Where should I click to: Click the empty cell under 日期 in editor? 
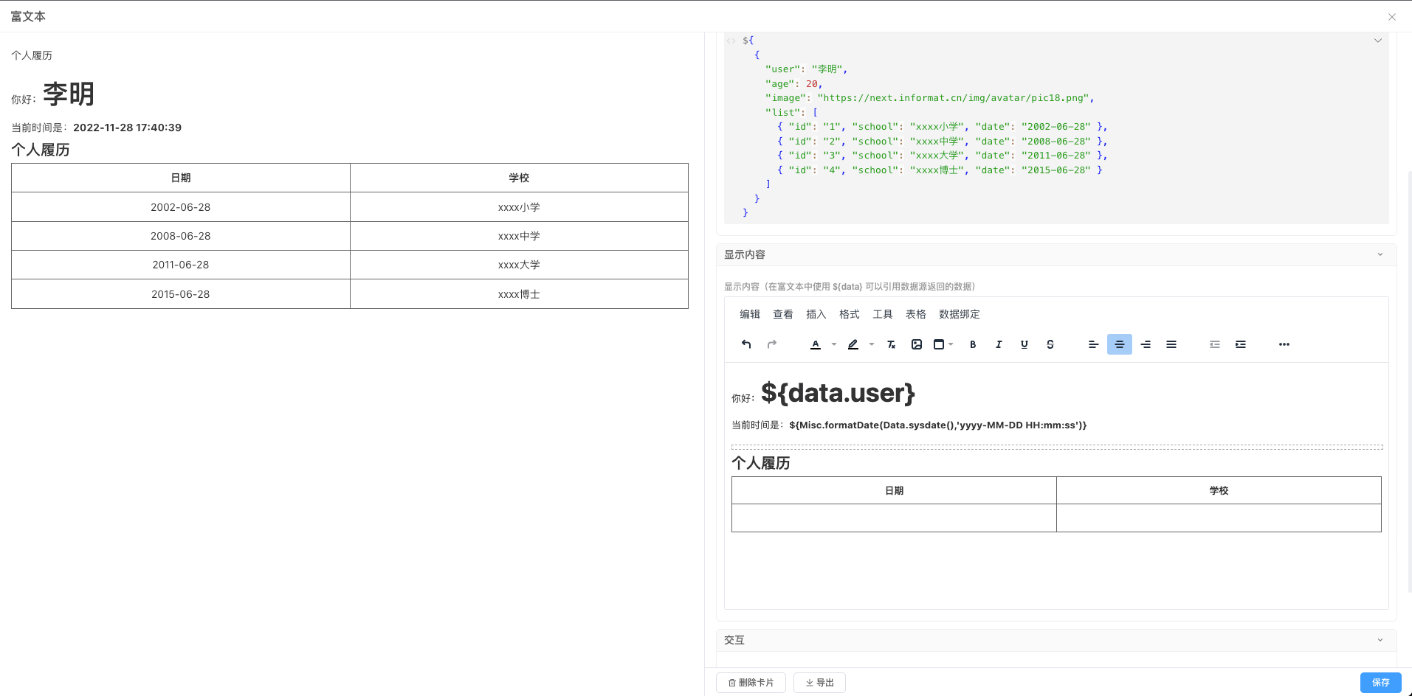[x=894, y=518]
